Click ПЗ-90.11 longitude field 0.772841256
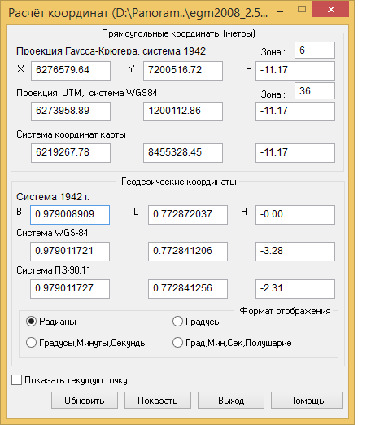The height and width of the screenshot is (425, 371). pyautogui.click(x=188, y=289)
